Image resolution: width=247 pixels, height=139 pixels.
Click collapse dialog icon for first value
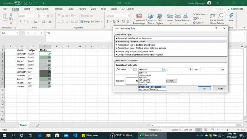coord(191,69)
